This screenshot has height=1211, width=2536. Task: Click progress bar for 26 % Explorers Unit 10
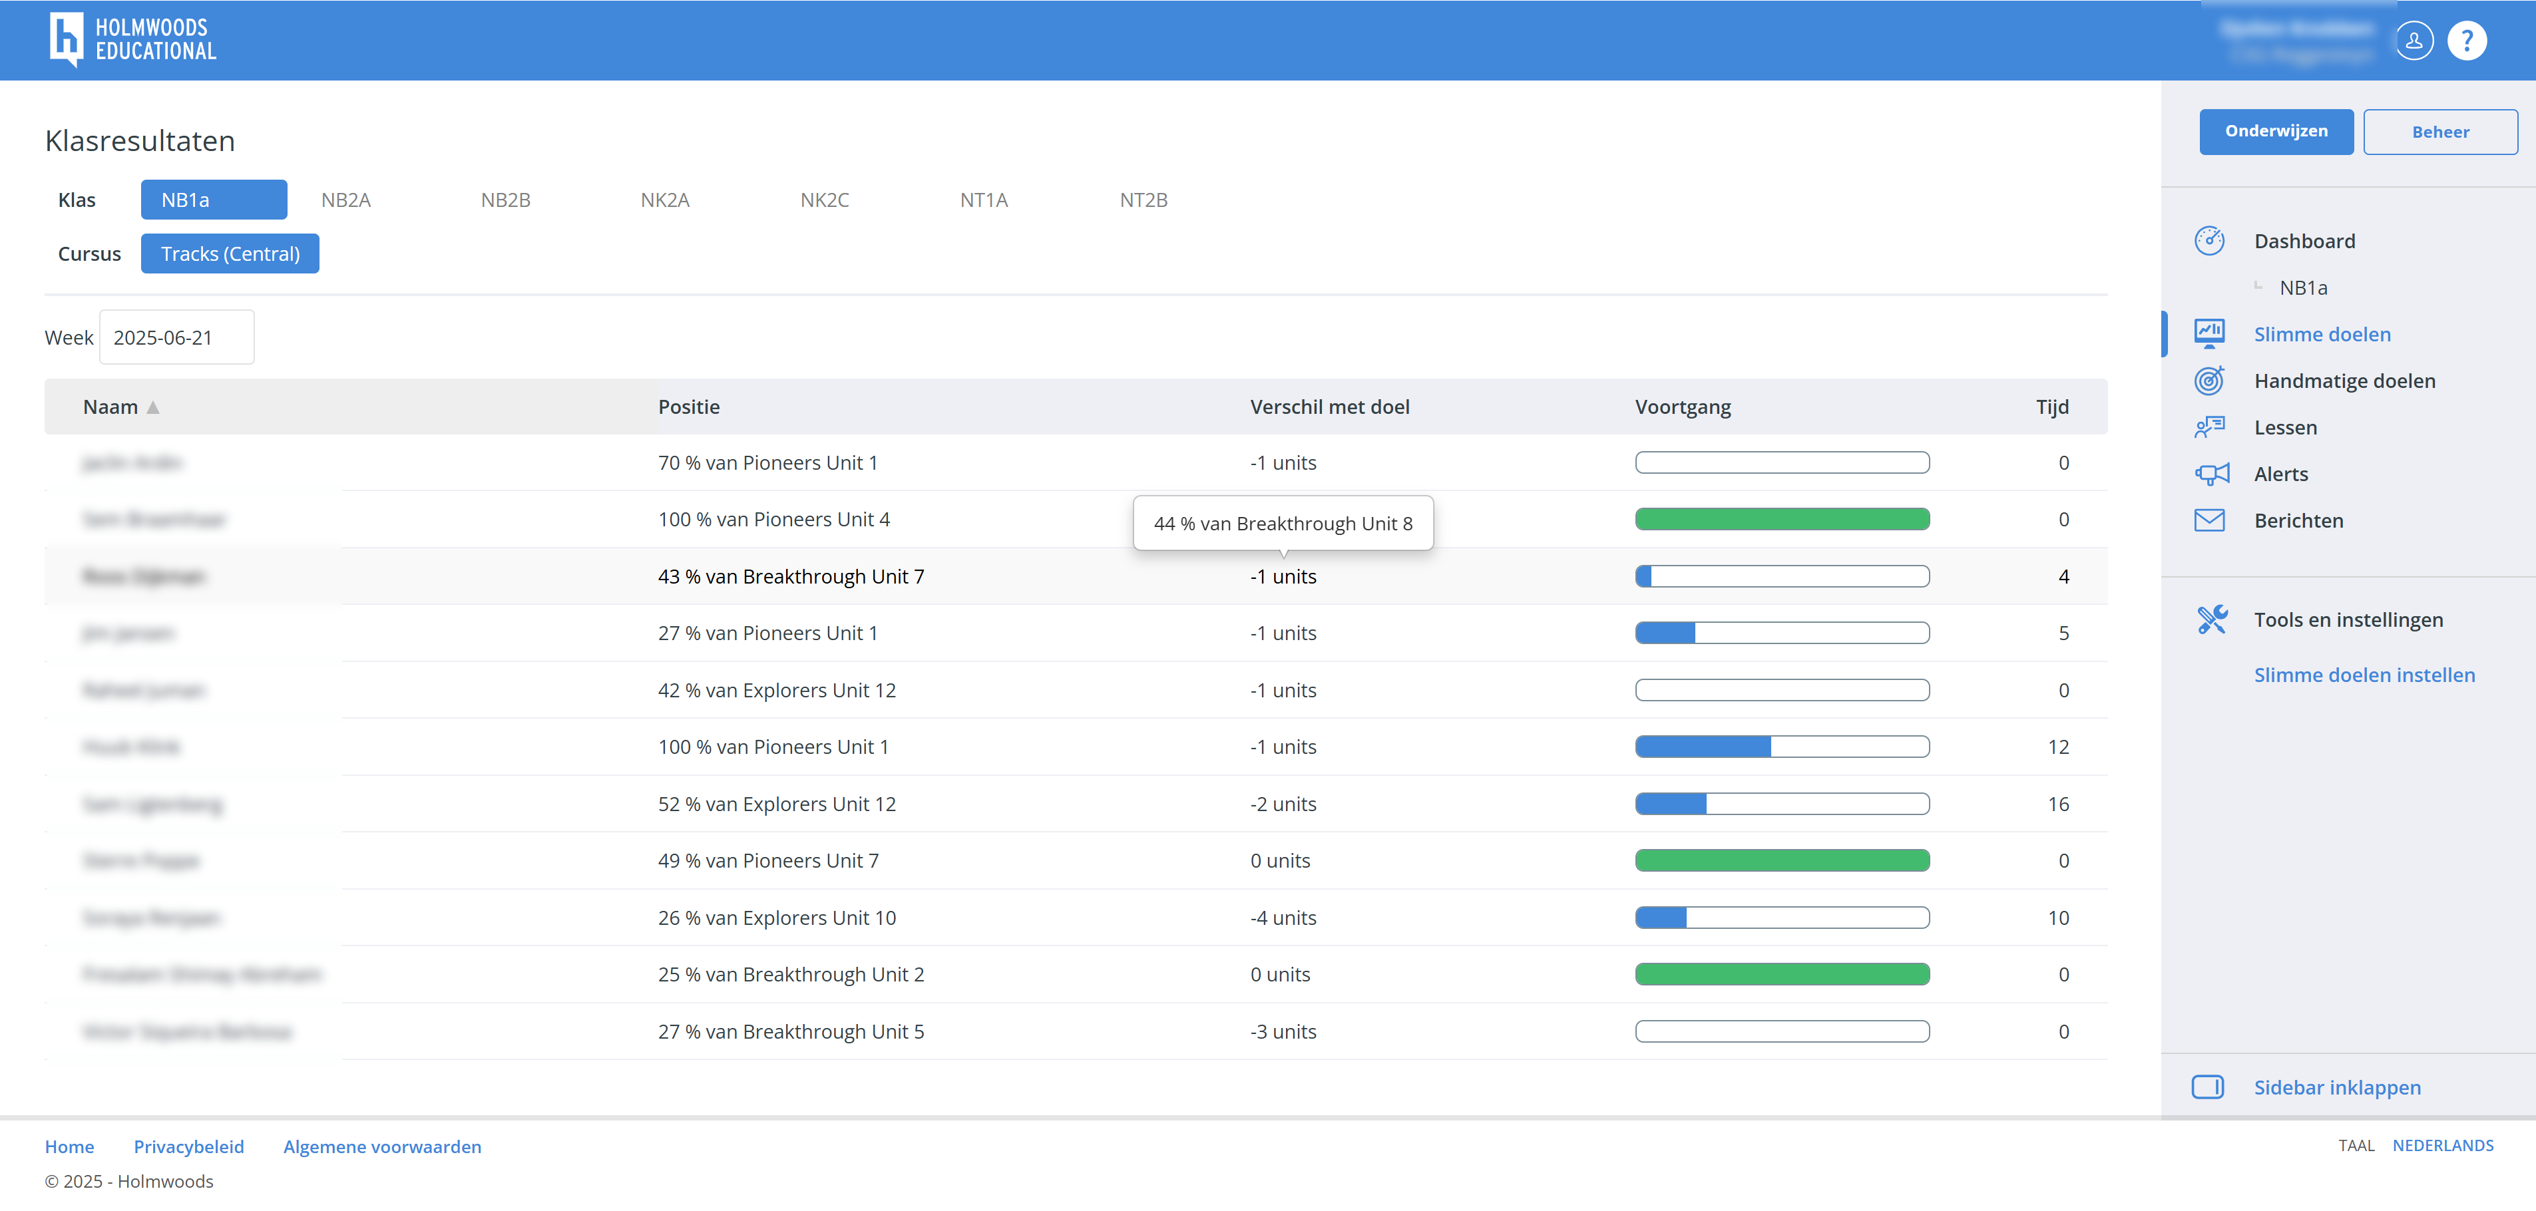(1782, 918)
